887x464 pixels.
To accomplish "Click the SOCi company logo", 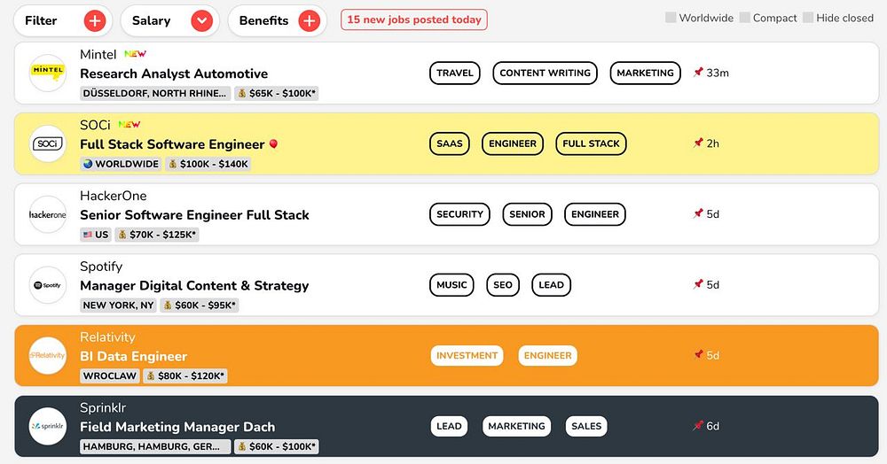I will pyautogui.click(x=48, y=143).
